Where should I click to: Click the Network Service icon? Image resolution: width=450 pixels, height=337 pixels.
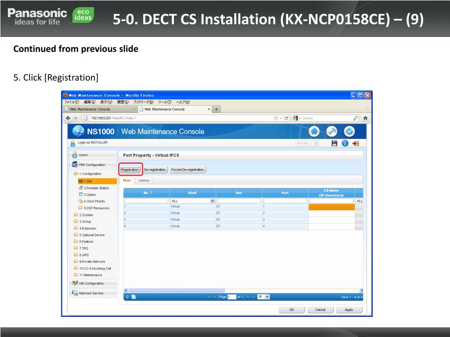coord(75,293)
